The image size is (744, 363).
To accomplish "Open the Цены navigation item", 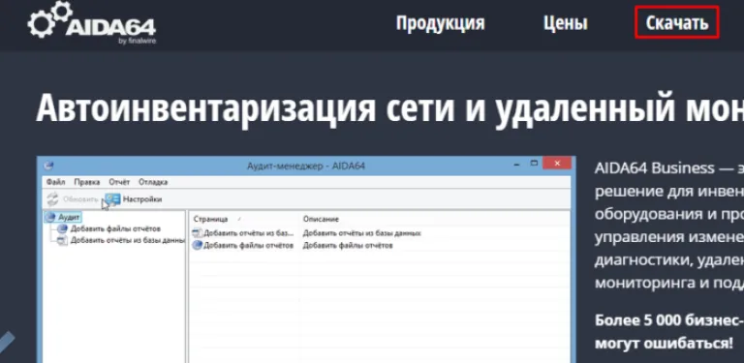I will click(565, 22).
